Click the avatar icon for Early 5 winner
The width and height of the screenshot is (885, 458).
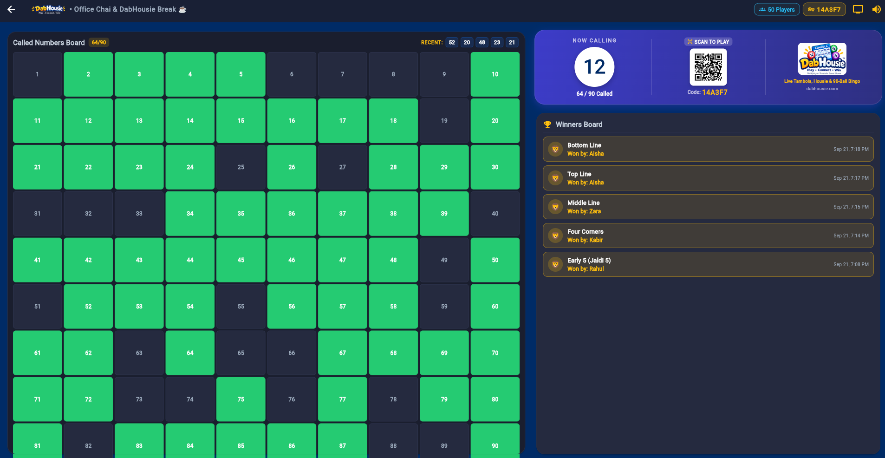tap(555, 264)
